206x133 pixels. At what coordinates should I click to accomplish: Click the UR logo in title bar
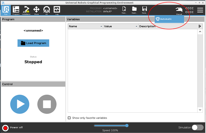[x=3, y=3]
